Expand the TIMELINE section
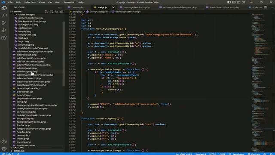 tap(19, 151)
